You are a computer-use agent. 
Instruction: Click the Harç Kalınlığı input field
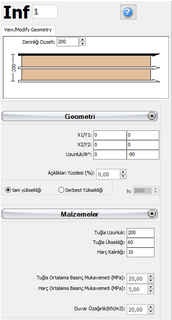pyautogui.click(x=140, y=252)
